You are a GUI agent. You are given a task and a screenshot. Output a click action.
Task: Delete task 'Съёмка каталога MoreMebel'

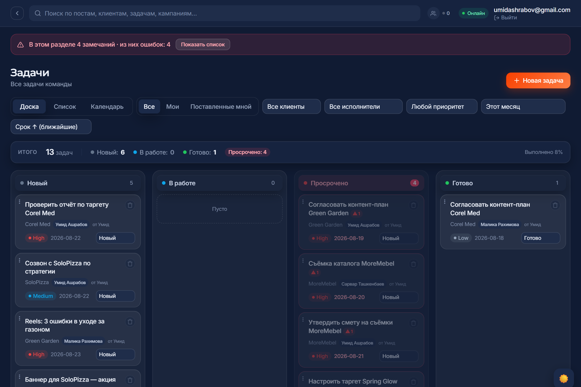click(x=413, y=264)
